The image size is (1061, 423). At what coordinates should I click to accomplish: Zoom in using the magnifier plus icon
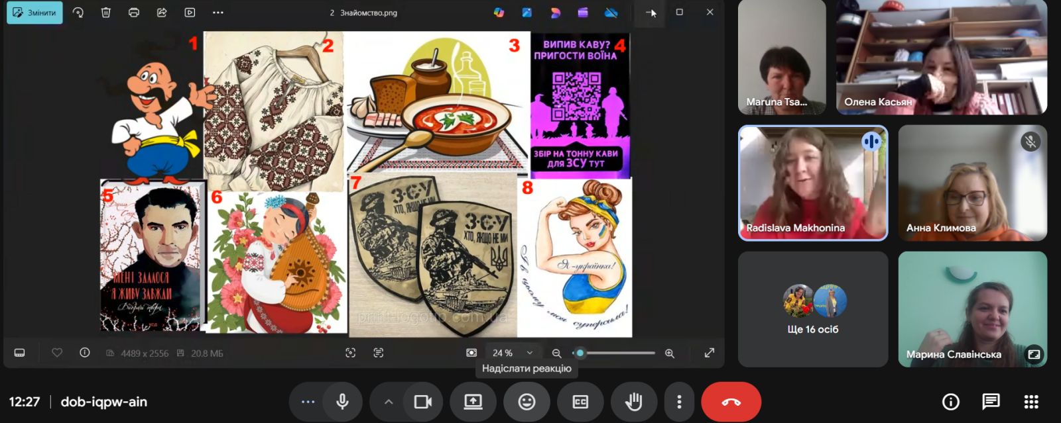pos(670,353)
